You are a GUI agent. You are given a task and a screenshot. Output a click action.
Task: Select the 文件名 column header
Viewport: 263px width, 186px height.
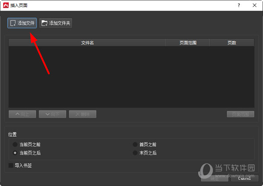(87, 43)
